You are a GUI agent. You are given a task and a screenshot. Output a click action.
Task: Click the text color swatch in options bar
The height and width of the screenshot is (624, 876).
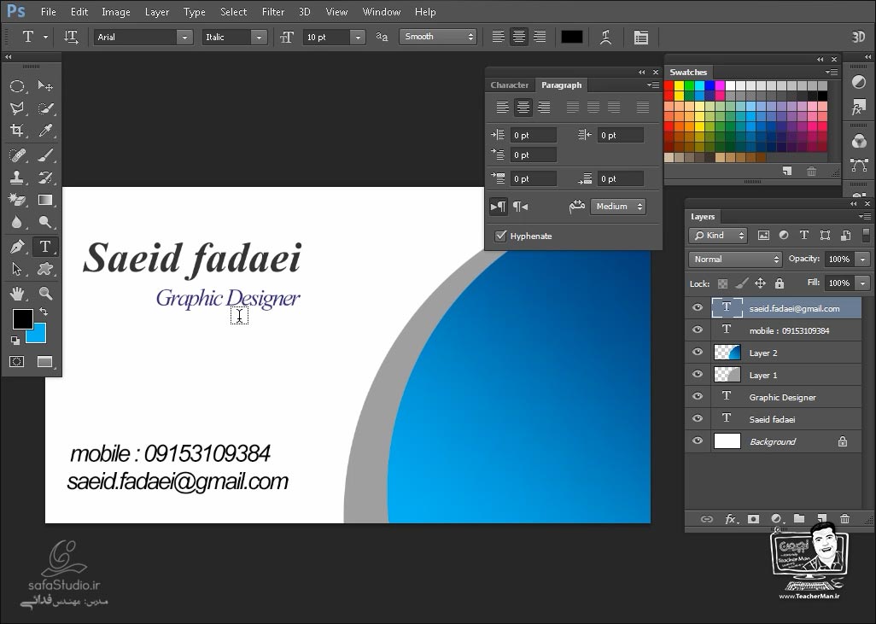click(x=571, y=37)
